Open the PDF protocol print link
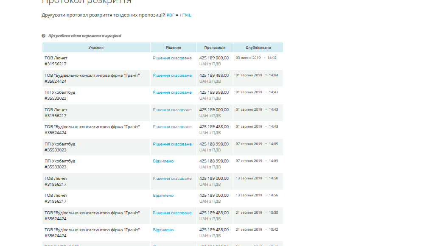This screenshot has height=246, width=440. pyautogui.click(x=171, y=15)
